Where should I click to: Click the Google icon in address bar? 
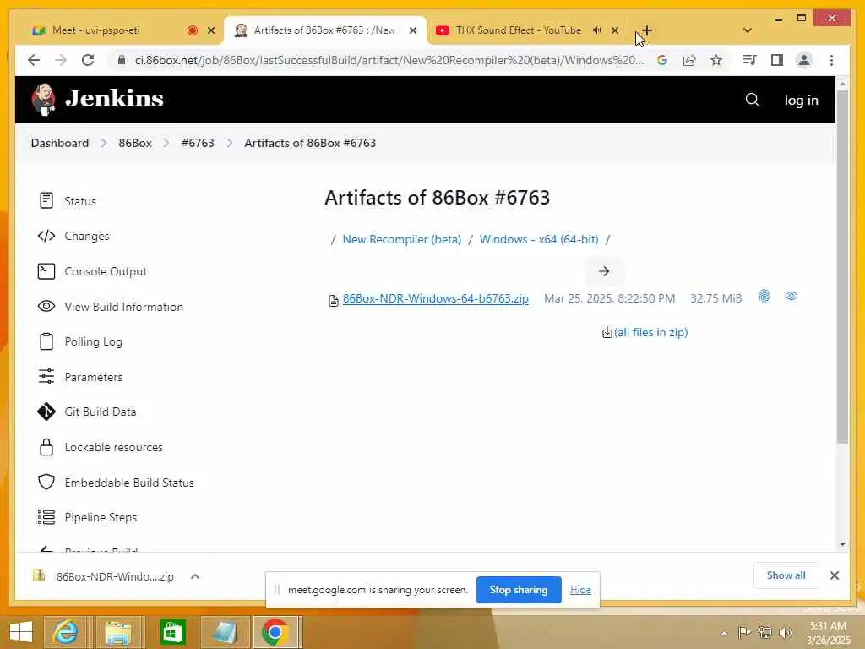coord(662,60)
